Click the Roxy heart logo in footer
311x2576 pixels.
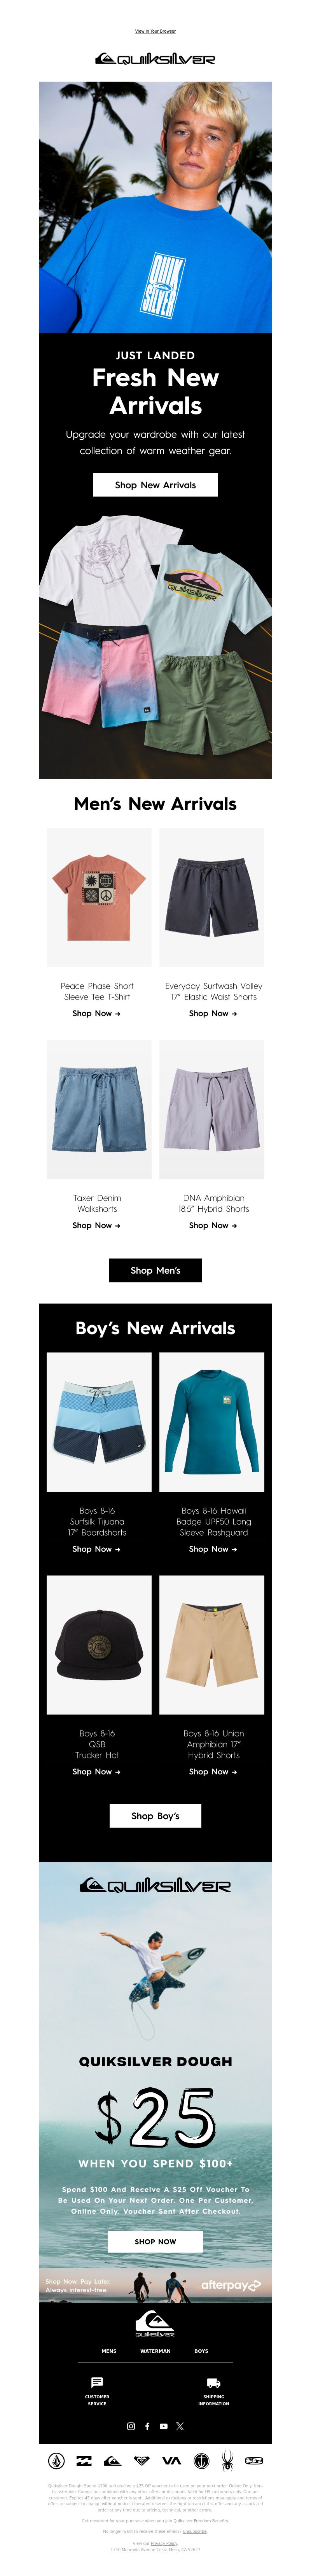click(141, 2461)
